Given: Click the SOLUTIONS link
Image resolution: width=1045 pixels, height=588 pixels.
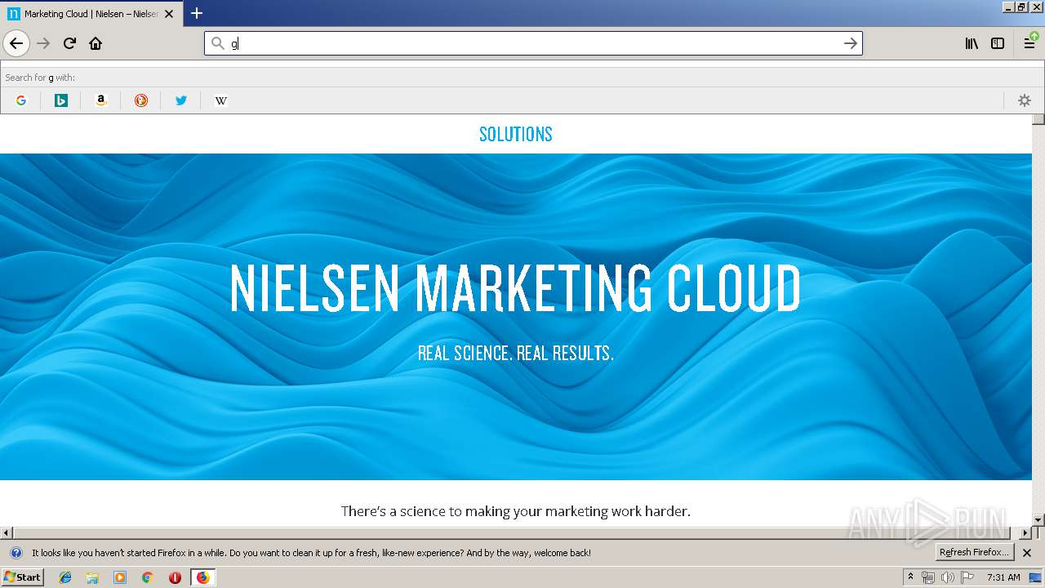Looking at the screenshot, I should [516, 134].
